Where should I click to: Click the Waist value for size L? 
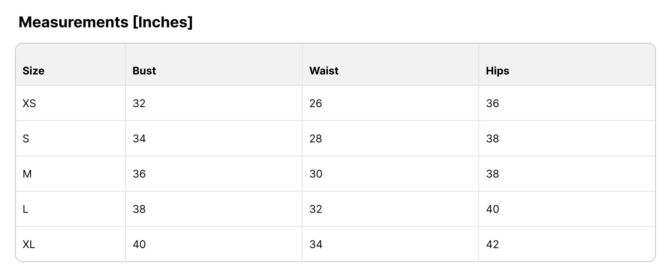click(316, 209)
